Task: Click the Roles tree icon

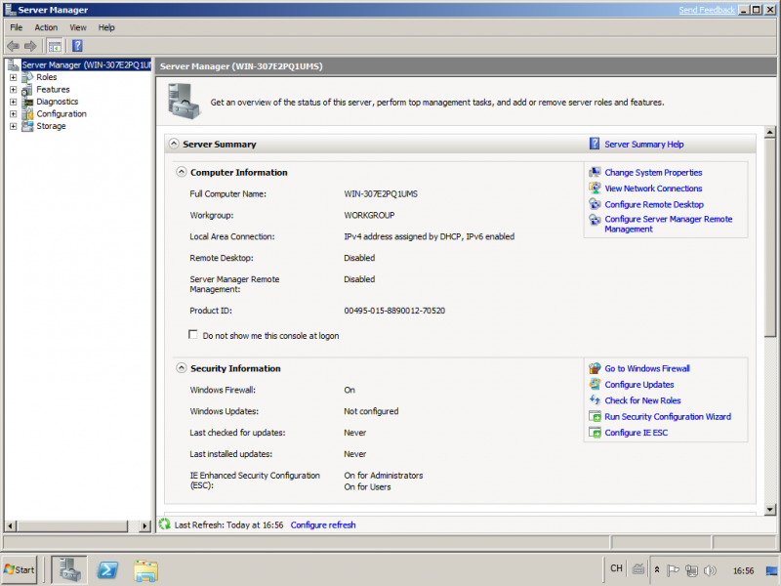Action: pyautogui.click(x=27, y=77)
